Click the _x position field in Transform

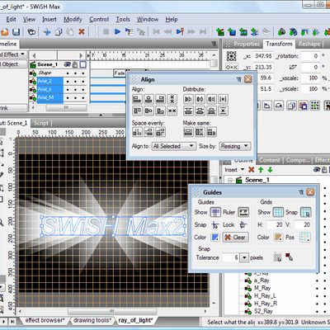click(263, 56)
